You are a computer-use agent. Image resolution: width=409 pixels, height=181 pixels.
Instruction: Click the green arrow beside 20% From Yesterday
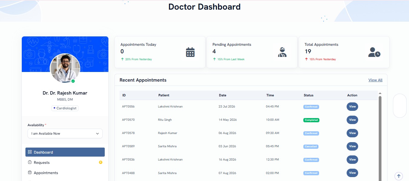[x=122, y=59]
